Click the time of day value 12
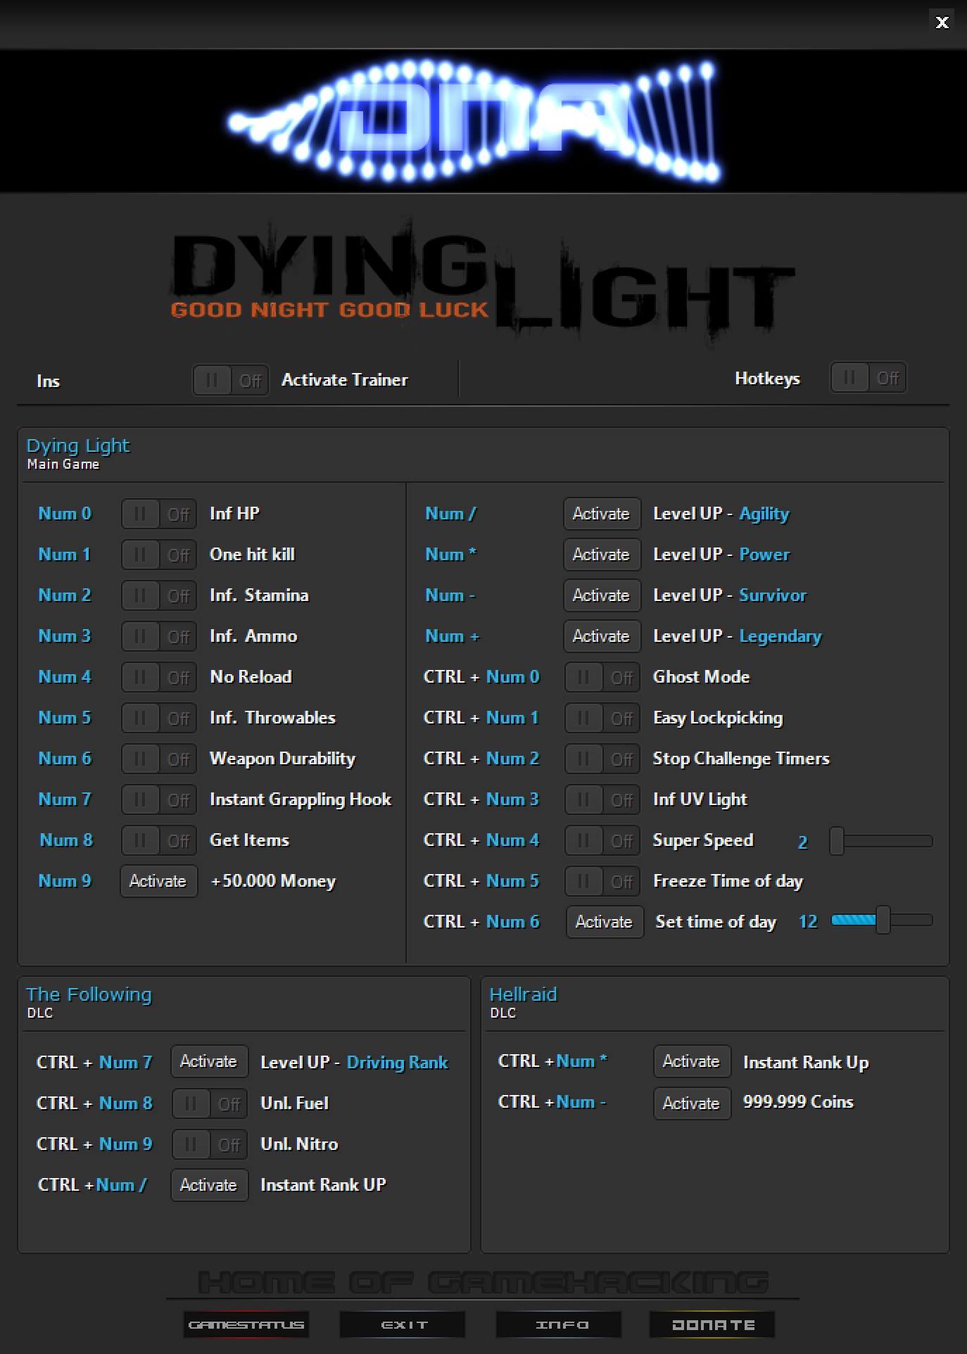967x1354 pixels. [808, 922]
